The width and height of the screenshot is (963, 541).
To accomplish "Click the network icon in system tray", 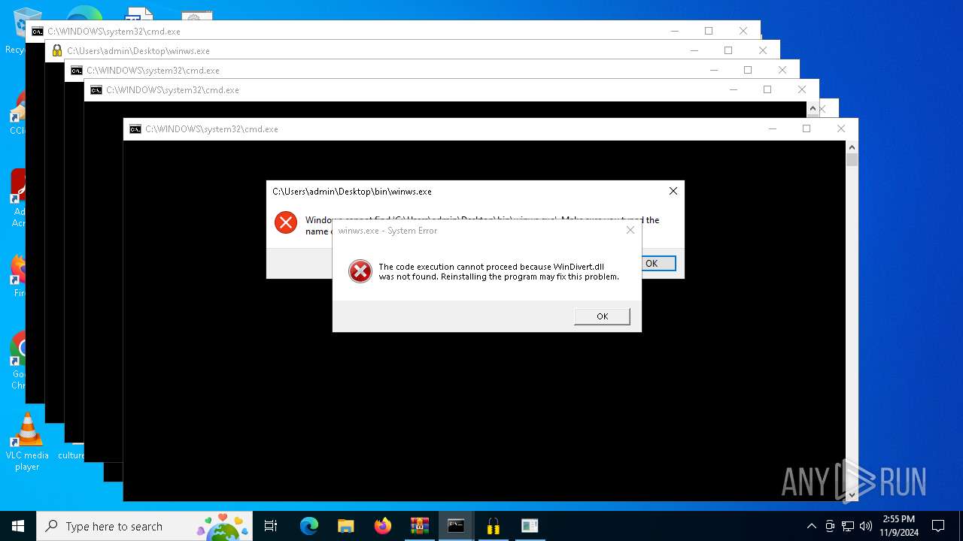I will point(848,526).
